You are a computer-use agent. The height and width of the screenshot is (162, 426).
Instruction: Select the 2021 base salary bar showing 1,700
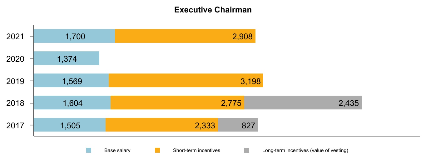pyautogui.click(x=74, y=36)
